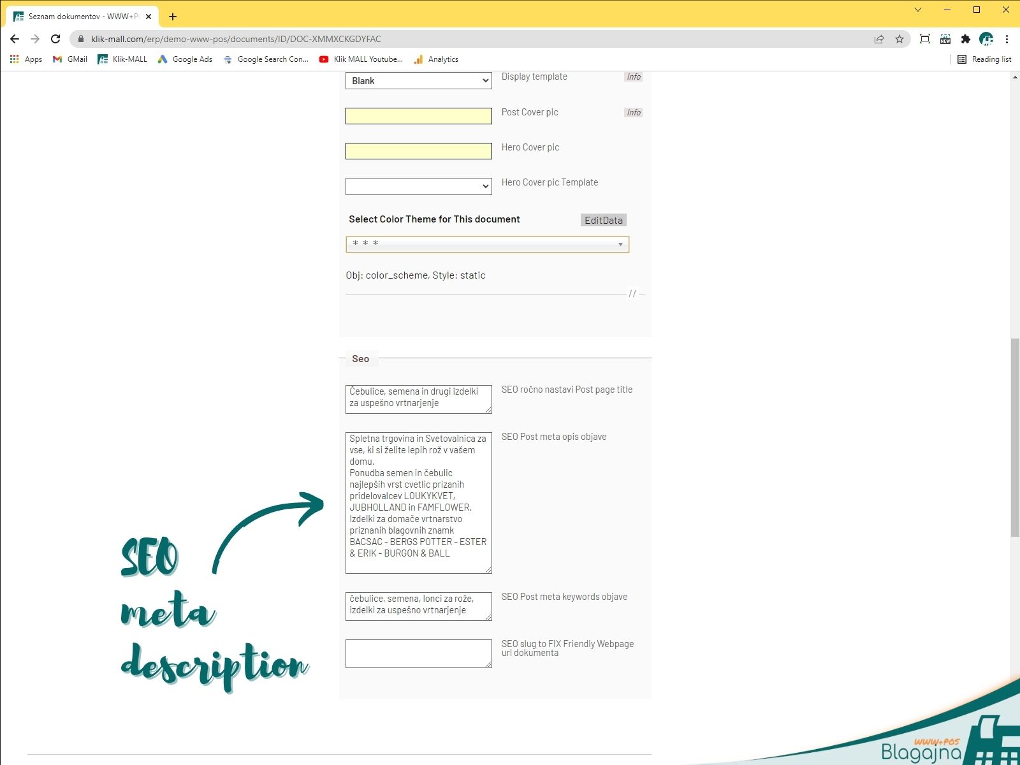Click the Post Cover pic field
1020x765 pixels.
pos(419,116)
